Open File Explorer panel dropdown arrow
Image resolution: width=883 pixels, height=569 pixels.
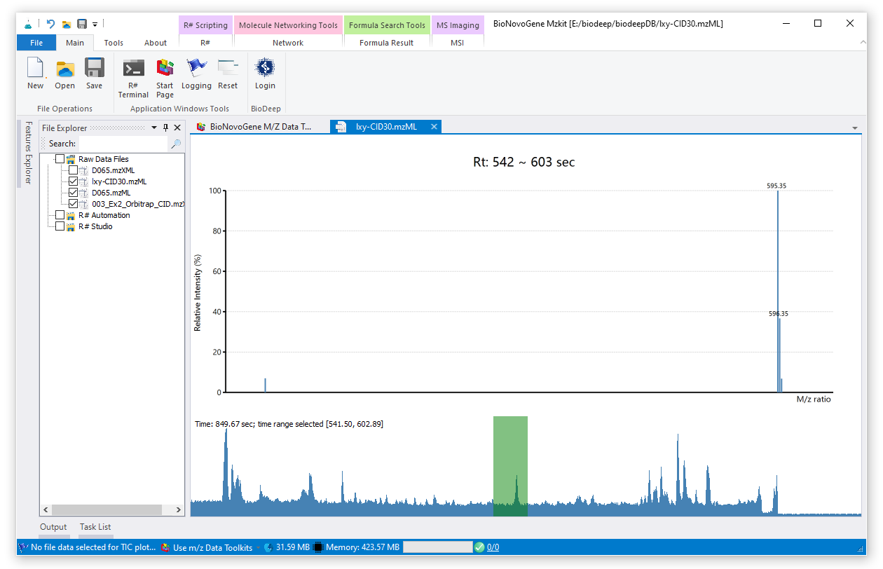[x=154, y=128]
